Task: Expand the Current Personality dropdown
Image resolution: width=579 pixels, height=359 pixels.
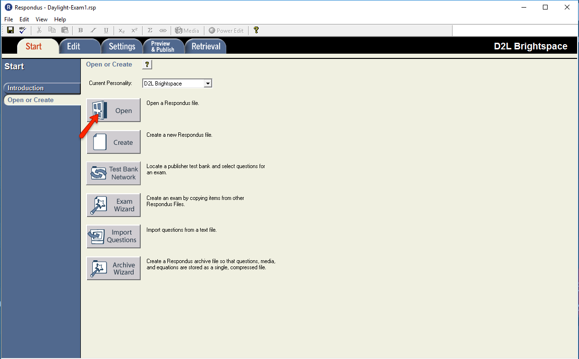Action: (207, 84)
